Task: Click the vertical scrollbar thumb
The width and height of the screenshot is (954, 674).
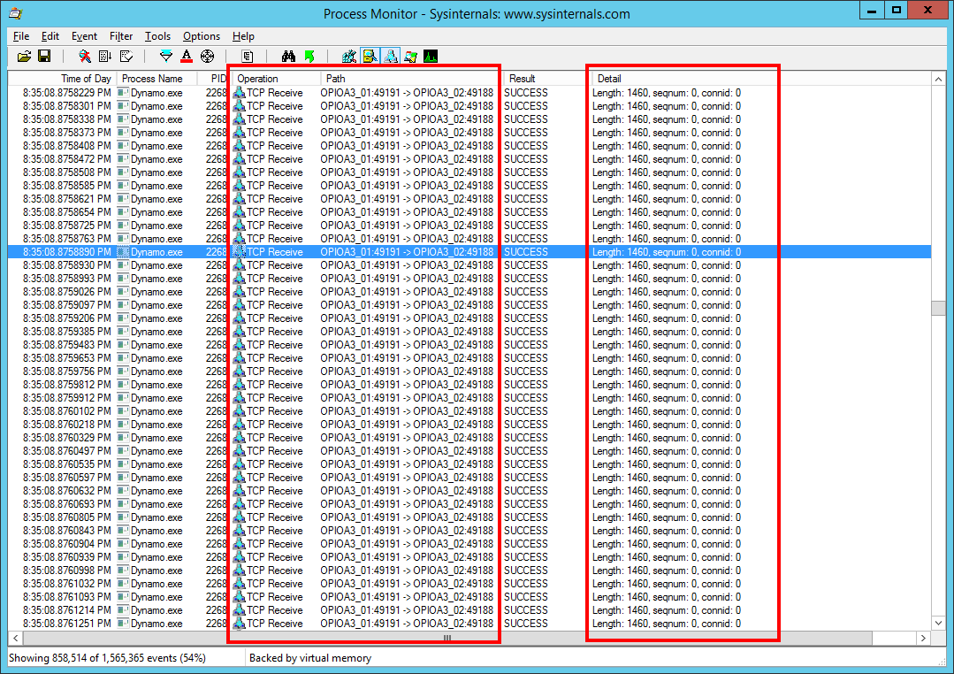Action: [938, 308]
